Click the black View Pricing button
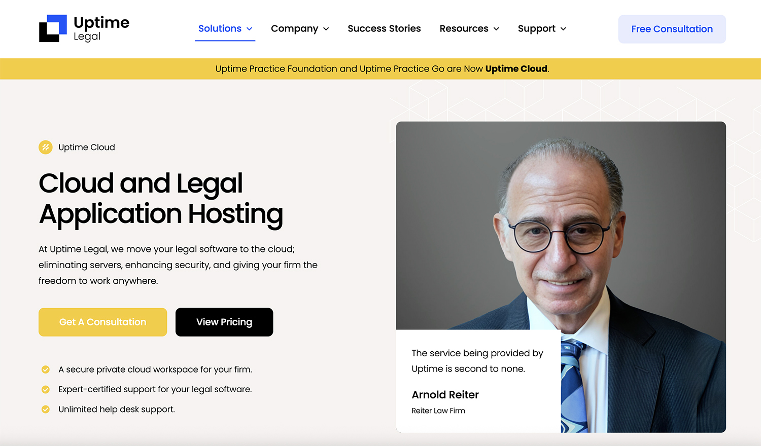 [x=224, y=322]
